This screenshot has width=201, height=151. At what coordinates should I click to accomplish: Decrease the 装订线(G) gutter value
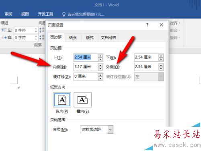click(100, 79)
